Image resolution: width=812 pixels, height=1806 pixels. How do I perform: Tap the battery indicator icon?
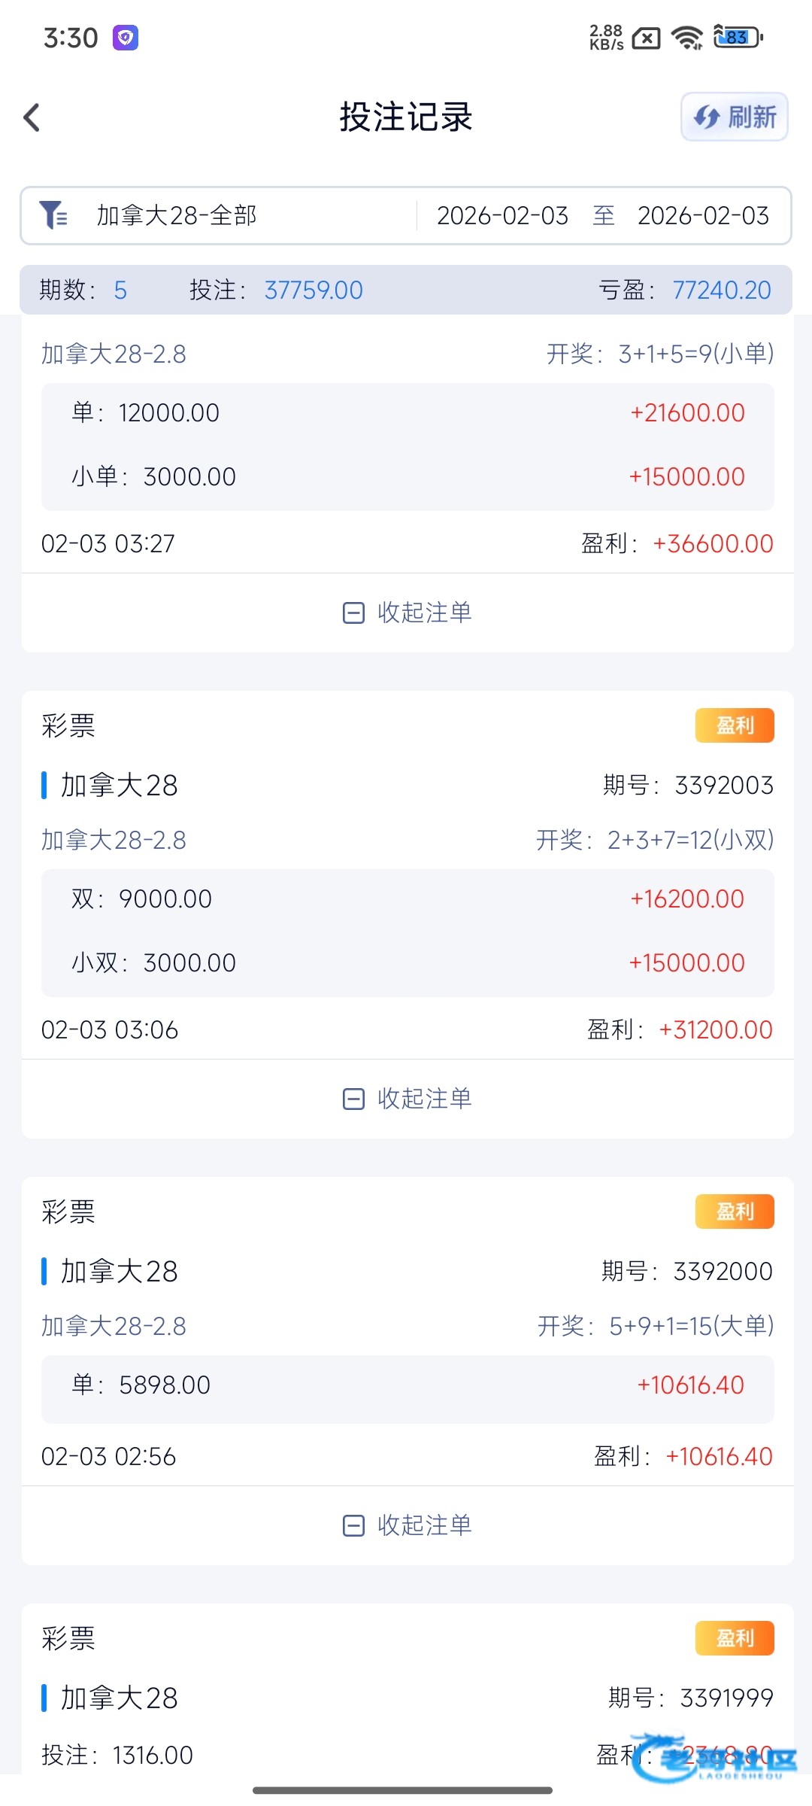pyautogui.click(x=738, y=37)
